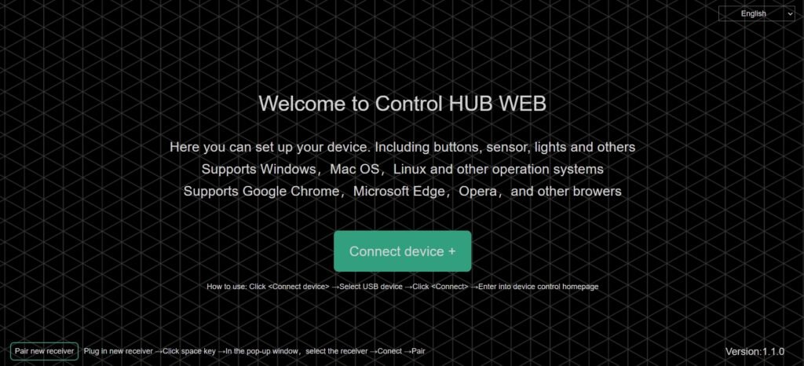Click the Version:1.1.0 label
The image size is (804, 366).
point(755,352)
